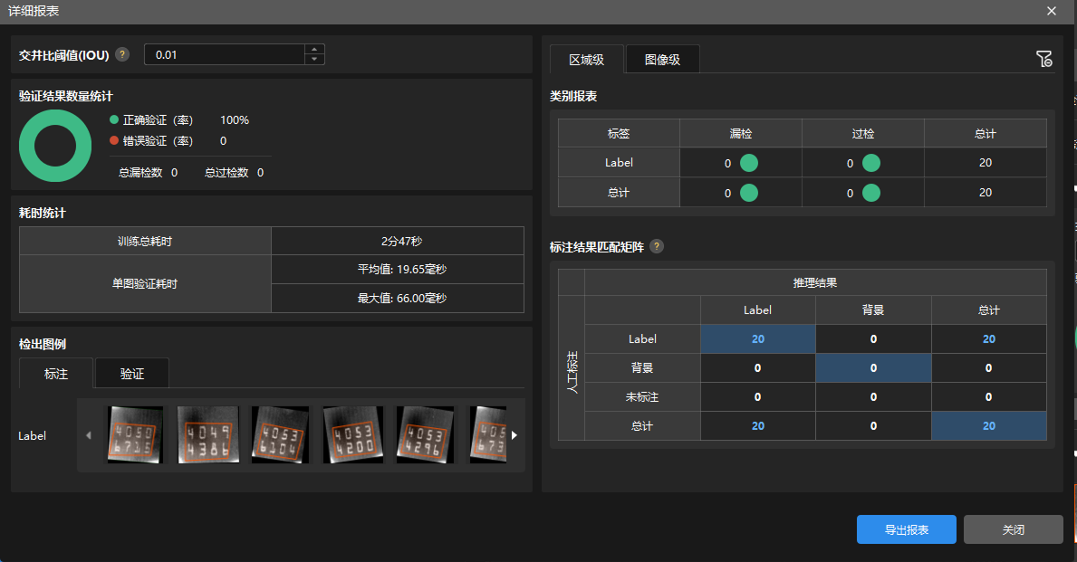Click the Label row total 20 in 类别报表

pyautogui.click(x=985, y=163)
